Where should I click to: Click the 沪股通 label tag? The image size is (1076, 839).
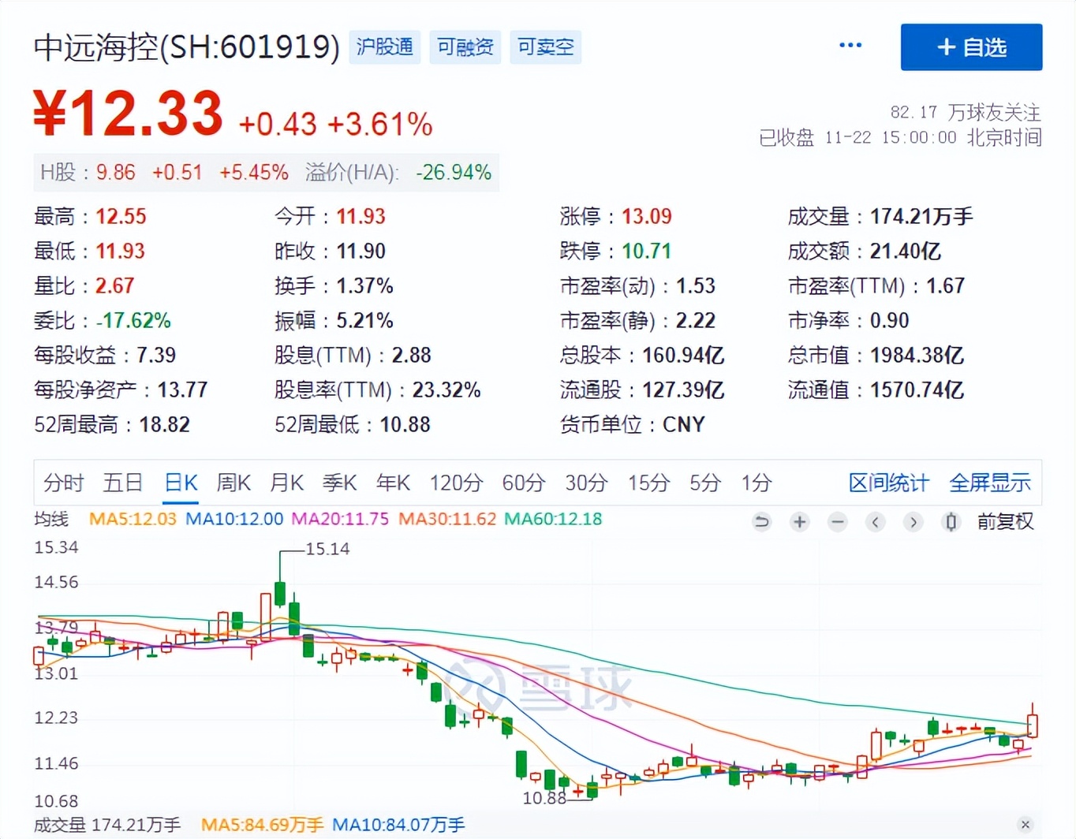[x=384, y=47]
